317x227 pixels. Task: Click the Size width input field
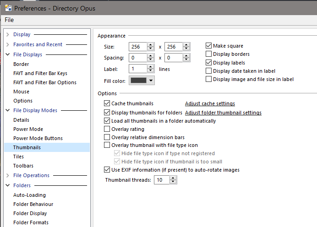[x=138, y=47]
